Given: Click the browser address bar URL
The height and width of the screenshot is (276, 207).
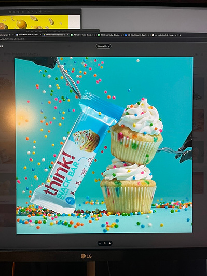Looking at the screenshot, I should click(x=12, y=39).
